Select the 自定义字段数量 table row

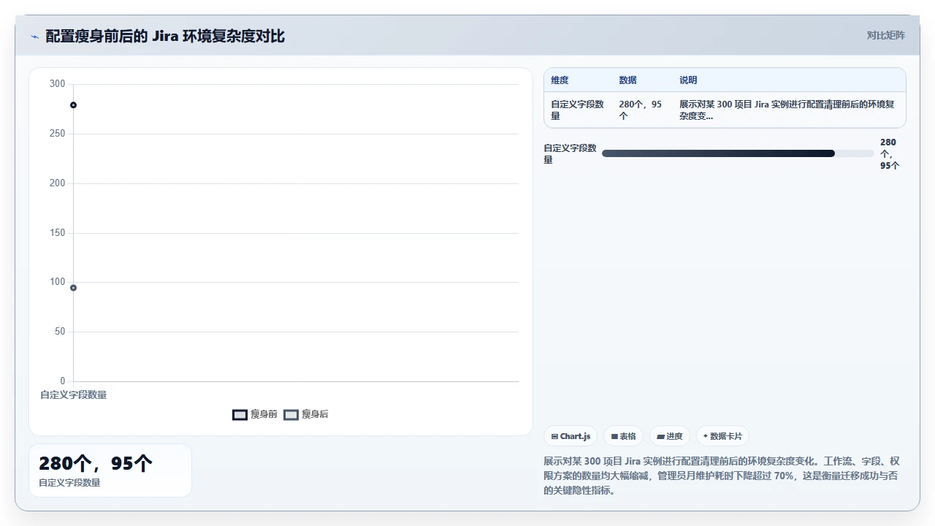tap(725, 110)
